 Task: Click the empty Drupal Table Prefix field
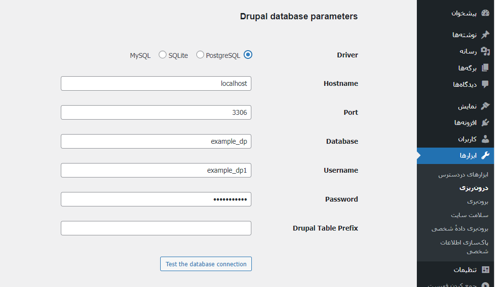point(156,228)
